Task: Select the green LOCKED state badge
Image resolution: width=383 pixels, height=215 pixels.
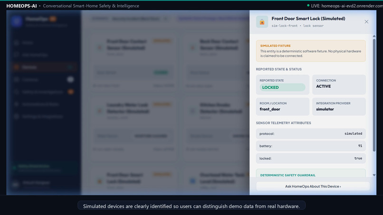Action: point(282,87)
